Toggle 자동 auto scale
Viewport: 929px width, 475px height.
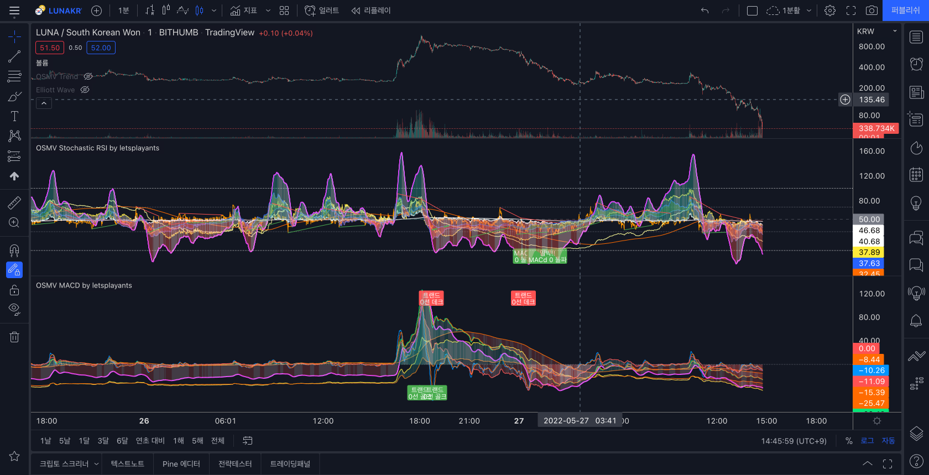[x=888, y=441]
